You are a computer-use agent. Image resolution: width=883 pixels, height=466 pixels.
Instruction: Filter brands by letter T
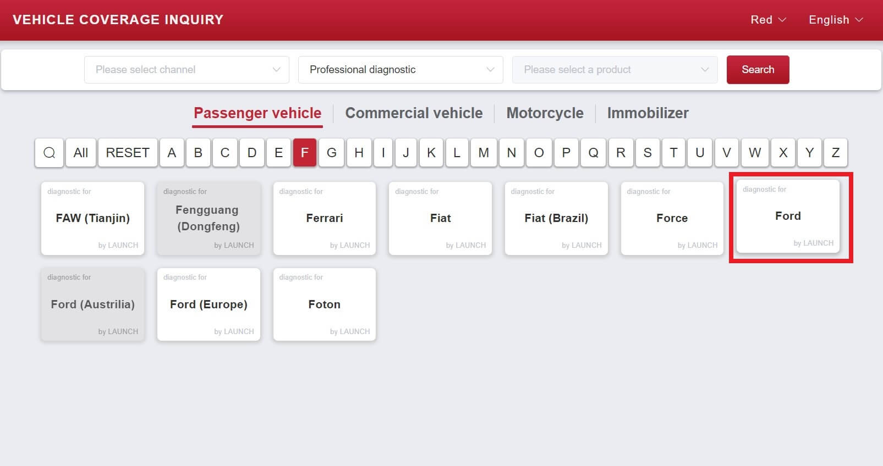(673, 153)
